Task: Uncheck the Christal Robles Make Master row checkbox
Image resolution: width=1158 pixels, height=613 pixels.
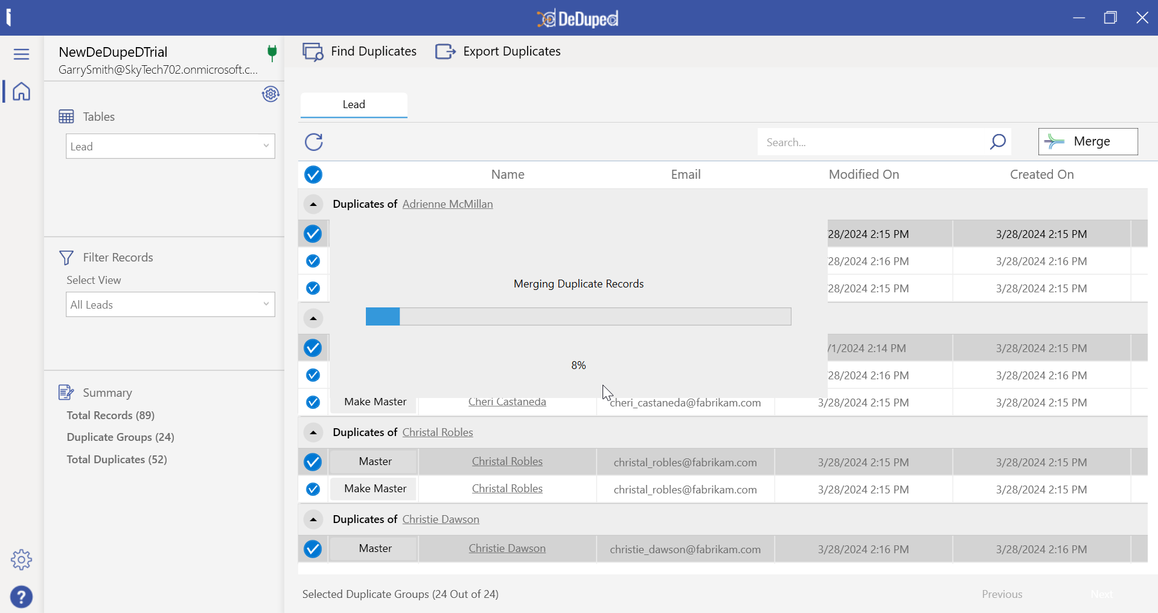Action: (313, 489)
